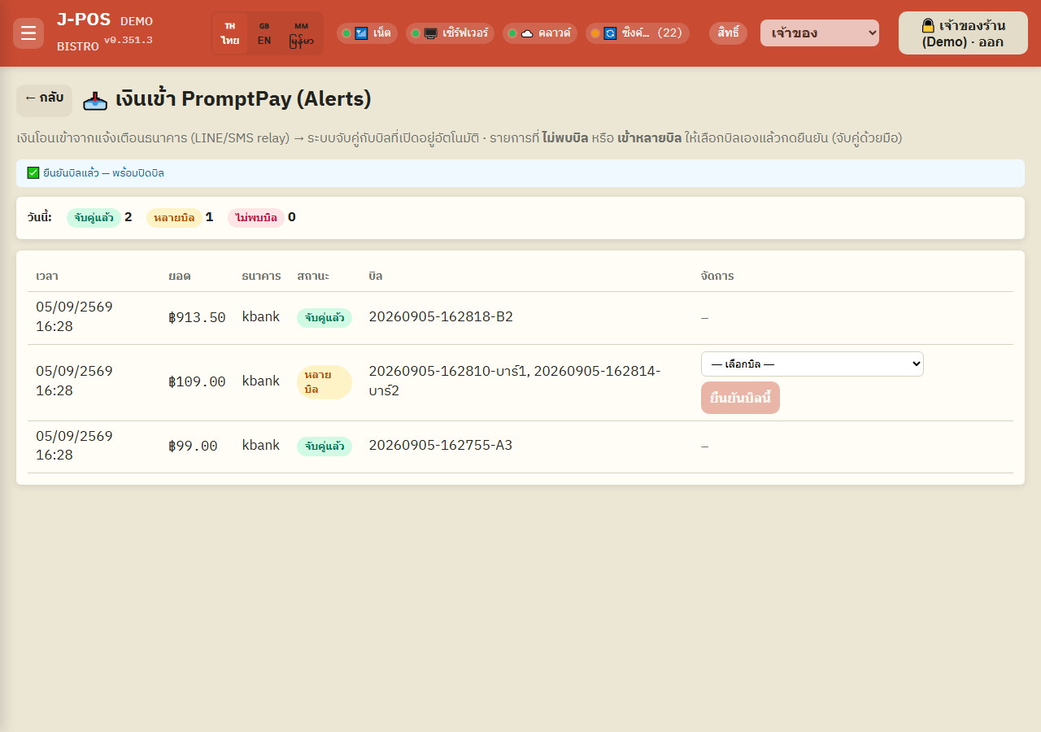Screen dimensions: 1041x732
Task: Open the sync queue (22) indicator
Action: (638, 33)
